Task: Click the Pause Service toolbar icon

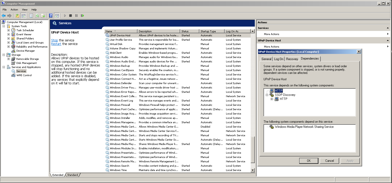Action: coord(76,16)
